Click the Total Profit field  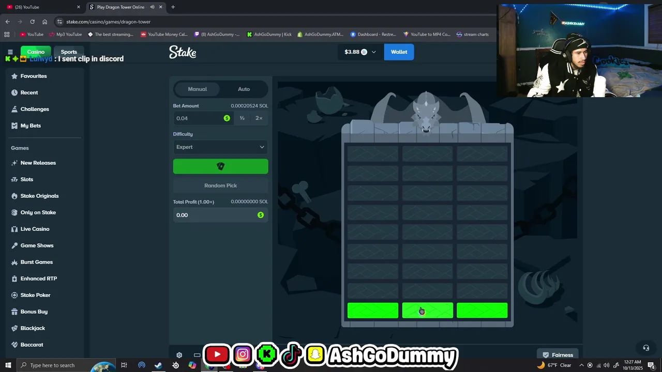(220, 215)
